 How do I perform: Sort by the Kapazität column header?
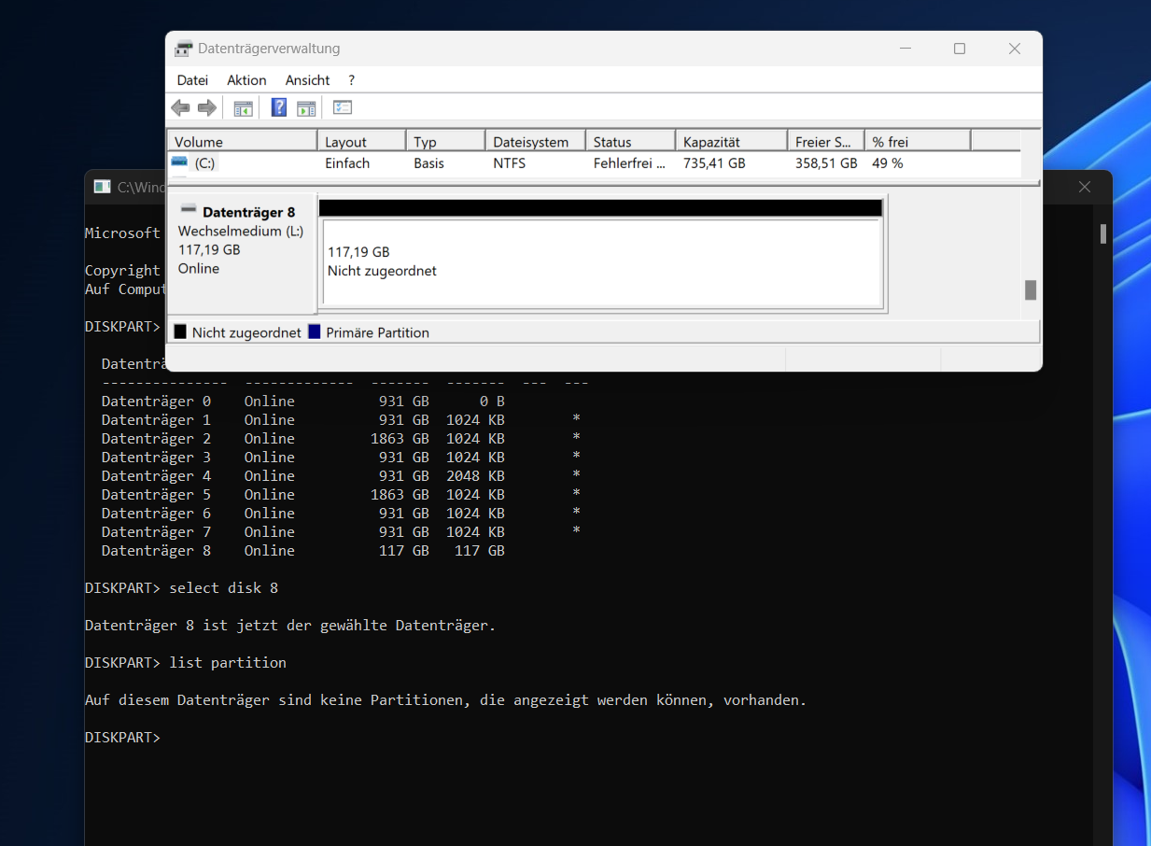coord(732,142)
